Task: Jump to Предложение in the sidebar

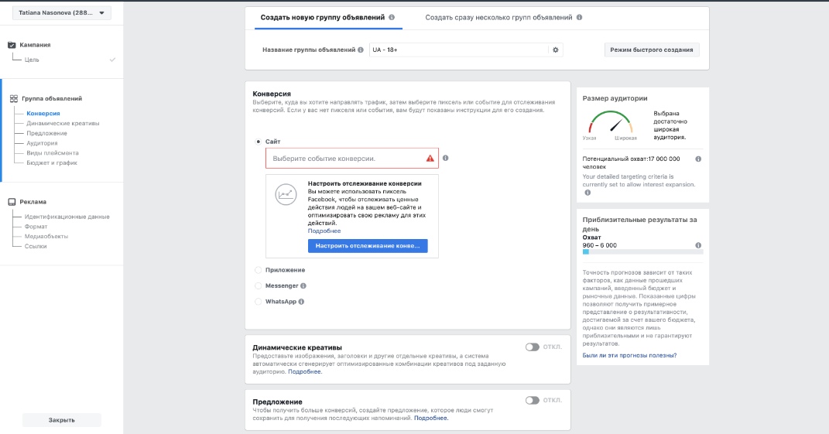Action: [46, 133]
